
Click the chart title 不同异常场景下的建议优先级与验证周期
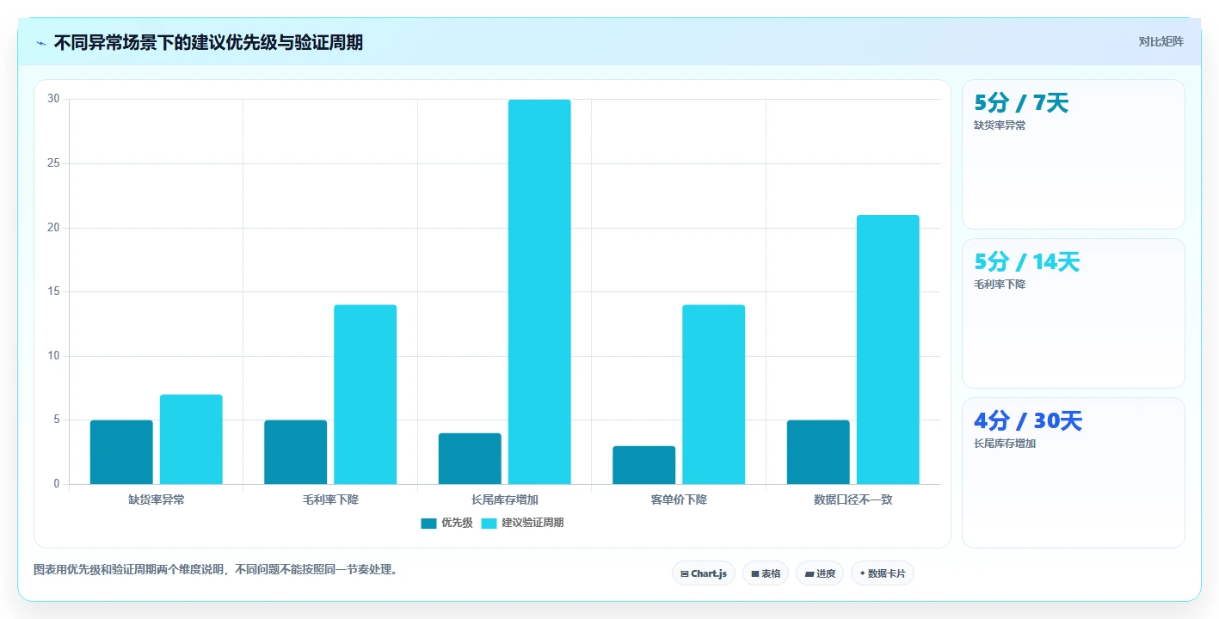coord(208,42)
